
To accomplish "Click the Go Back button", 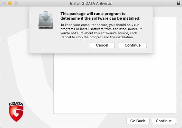I will coord(138,121).
